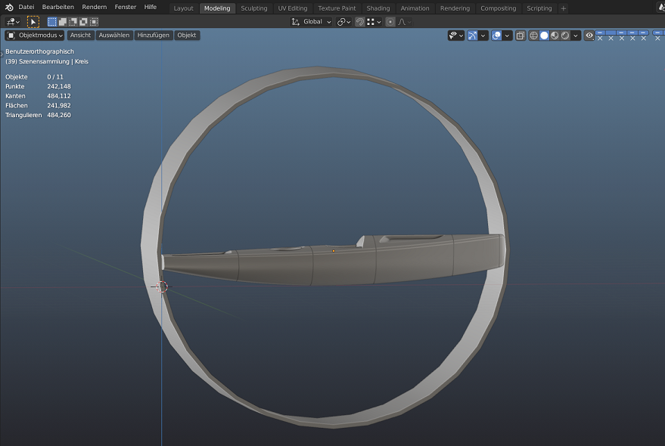Switch to rendered viewport shading
Image resolution: width=665 pixels, height=446 pixels.
565,36
